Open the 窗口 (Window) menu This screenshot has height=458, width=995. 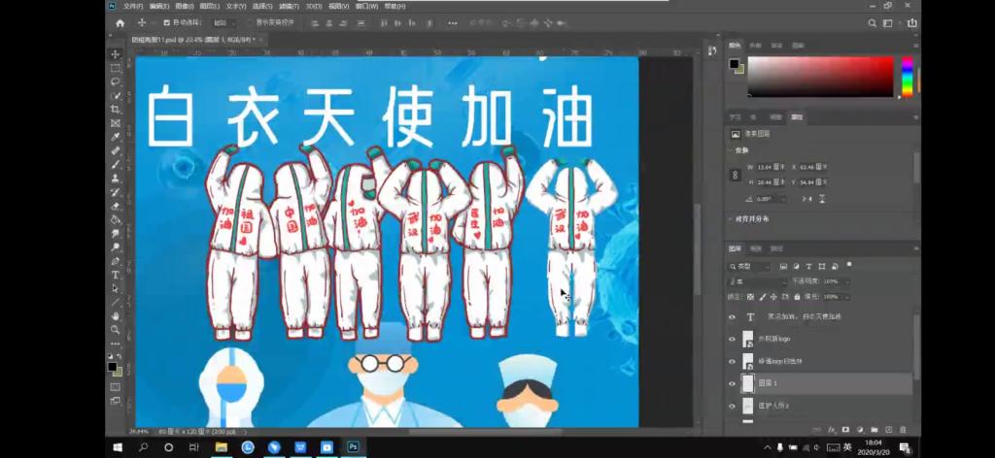pyautogui.click(x=366, y=6)
